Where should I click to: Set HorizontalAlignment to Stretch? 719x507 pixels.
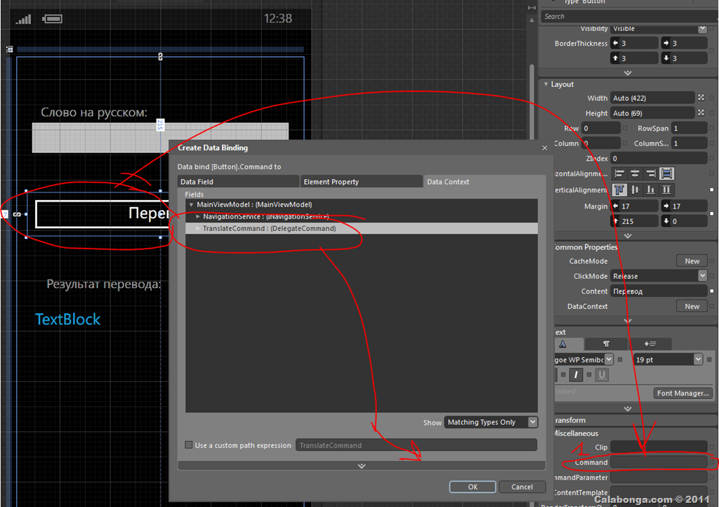[667, 173]
